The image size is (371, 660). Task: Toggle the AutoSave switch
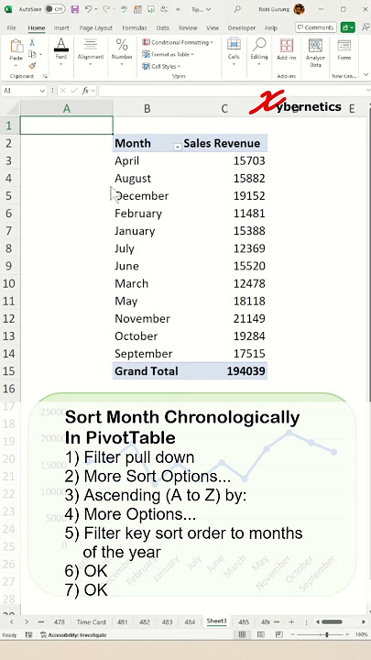[x=55, y=9]
